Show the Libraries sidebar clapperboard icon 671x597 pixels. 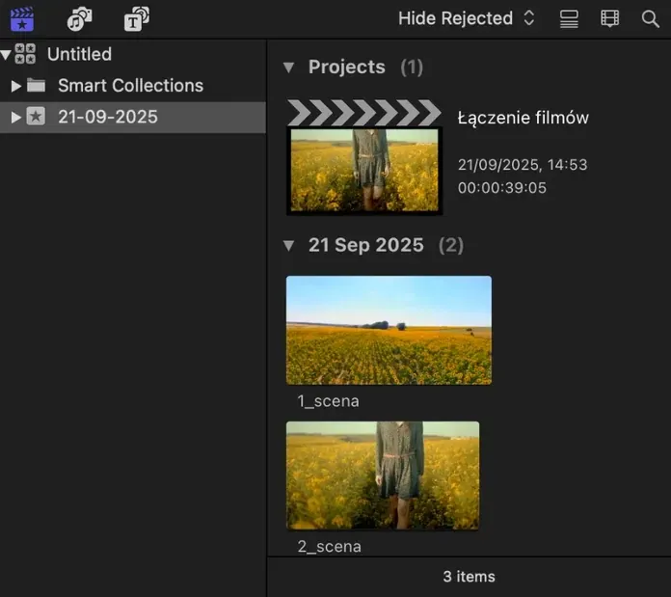pyautogui.click(x=22, y=19)
